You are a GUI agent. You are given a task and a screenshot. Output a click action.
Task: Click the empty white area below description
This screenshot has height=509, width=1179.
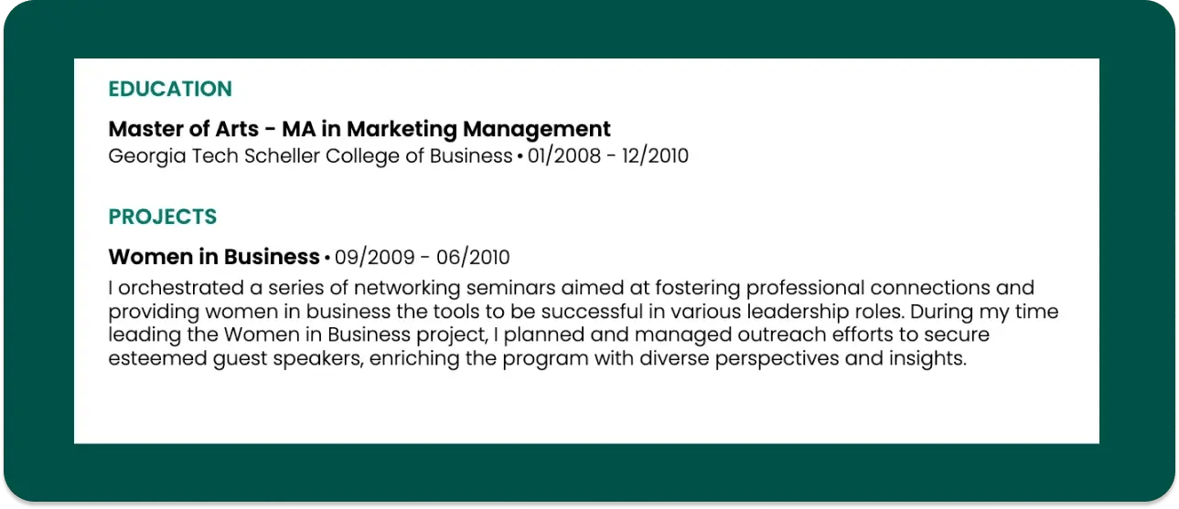(x=585, y=407)
